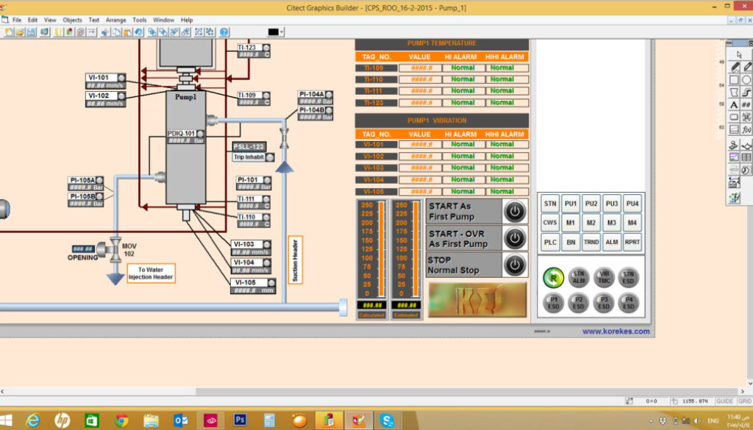Click the New page toolbar icon
753x430 pixels.
(9, 32)
